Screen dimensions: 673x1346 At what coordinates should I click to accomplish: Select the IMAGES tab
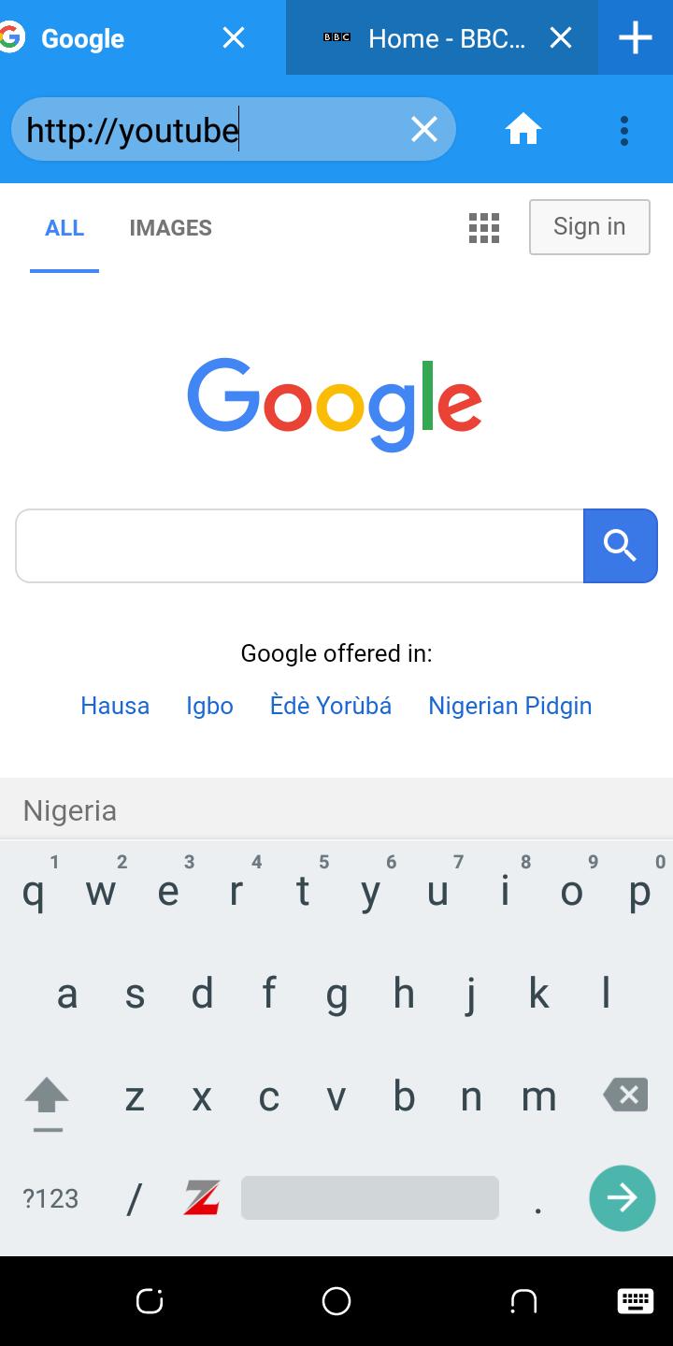click(x=171, y=228)
